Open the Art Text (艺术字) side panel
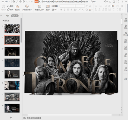Image resolution: width=128 pixels, height=120 pixels. pos(126,34)
